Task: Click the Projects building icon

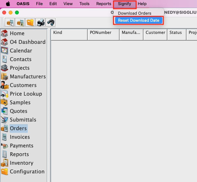Action: pyautogui.click(x=4, y=68)
